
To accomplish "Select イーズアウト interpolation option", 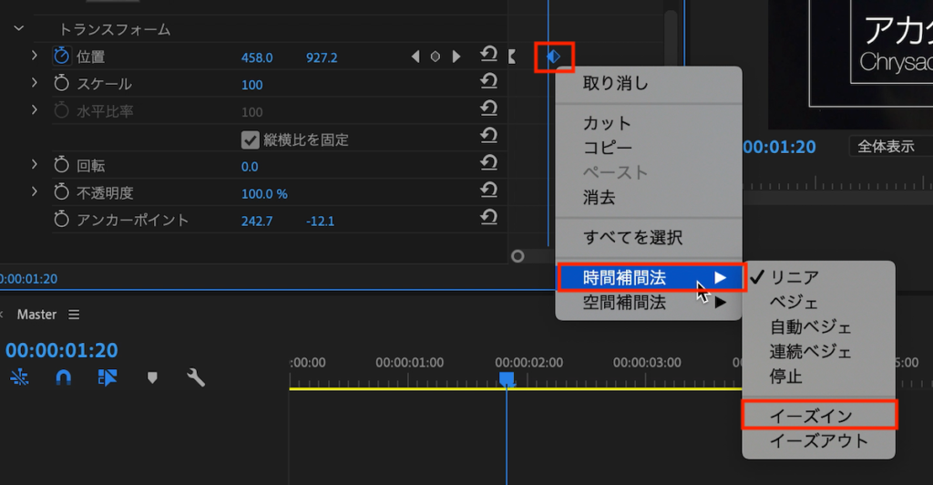I will [819, 440].
